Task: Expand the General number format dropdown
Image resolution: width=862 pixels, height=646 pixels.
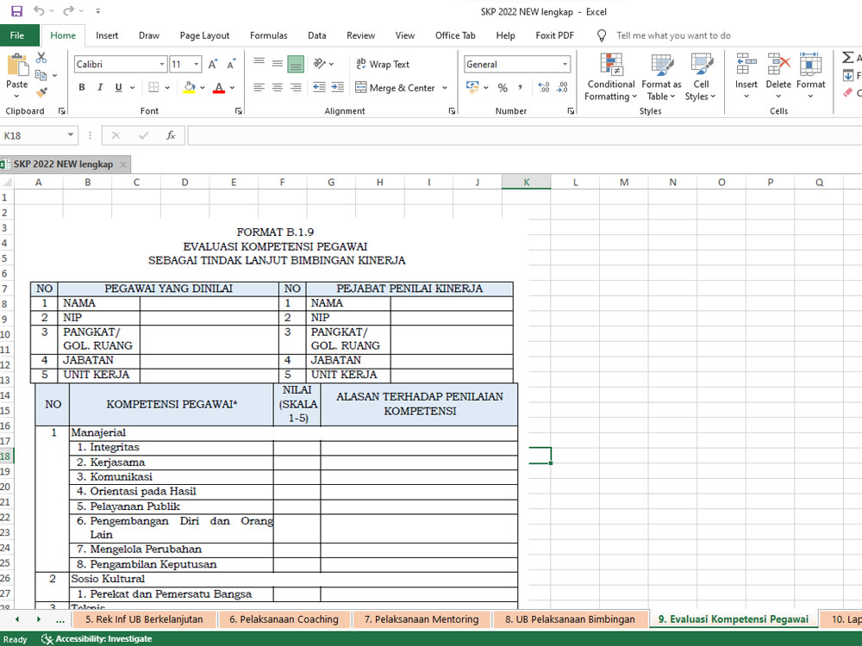Action: 565,65
